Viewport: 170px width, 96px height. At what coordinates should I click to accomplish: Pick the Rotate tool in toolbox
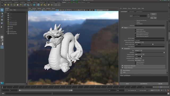click(2, 23)
